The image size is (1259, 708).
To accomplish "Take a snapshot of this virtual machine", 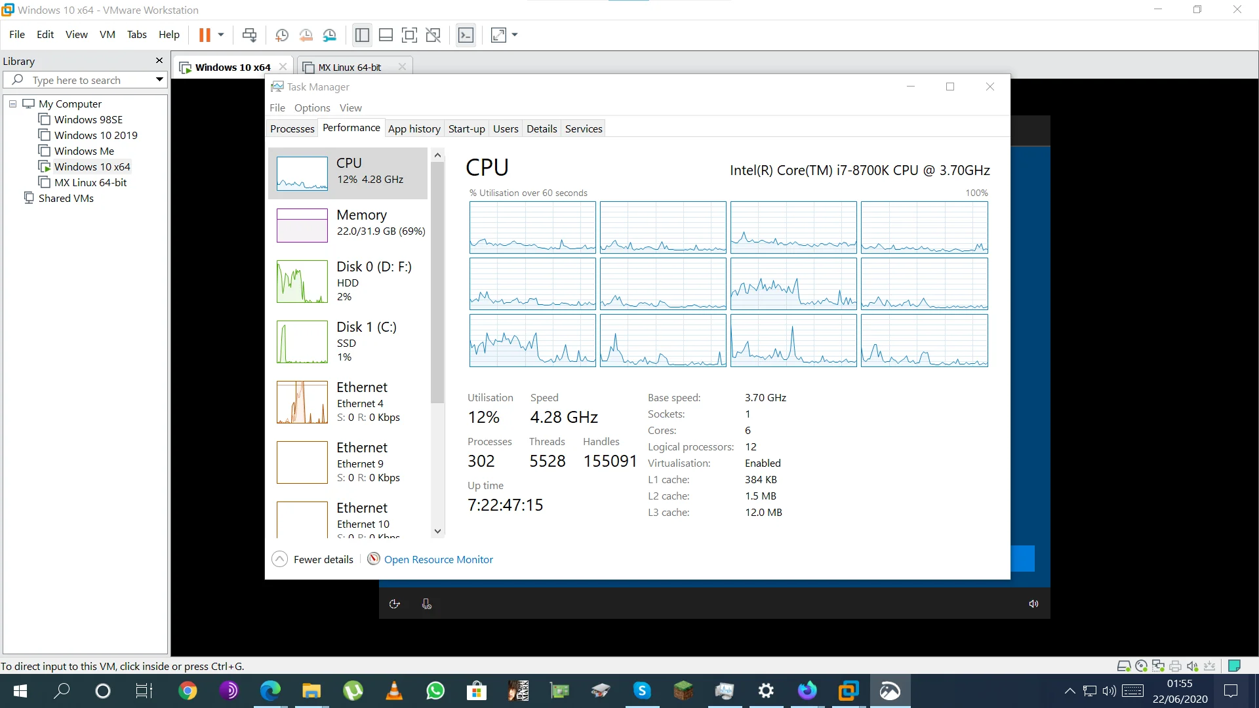I will click(282, 35).
